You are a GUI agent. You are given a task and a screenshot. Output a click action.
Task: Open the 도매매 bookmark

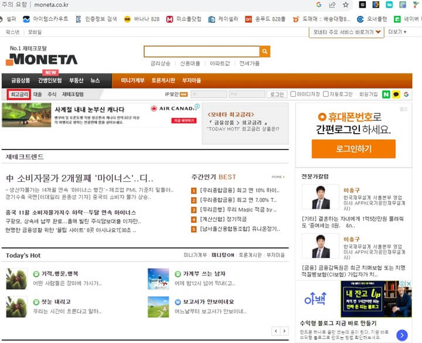(x=322, y=19)
